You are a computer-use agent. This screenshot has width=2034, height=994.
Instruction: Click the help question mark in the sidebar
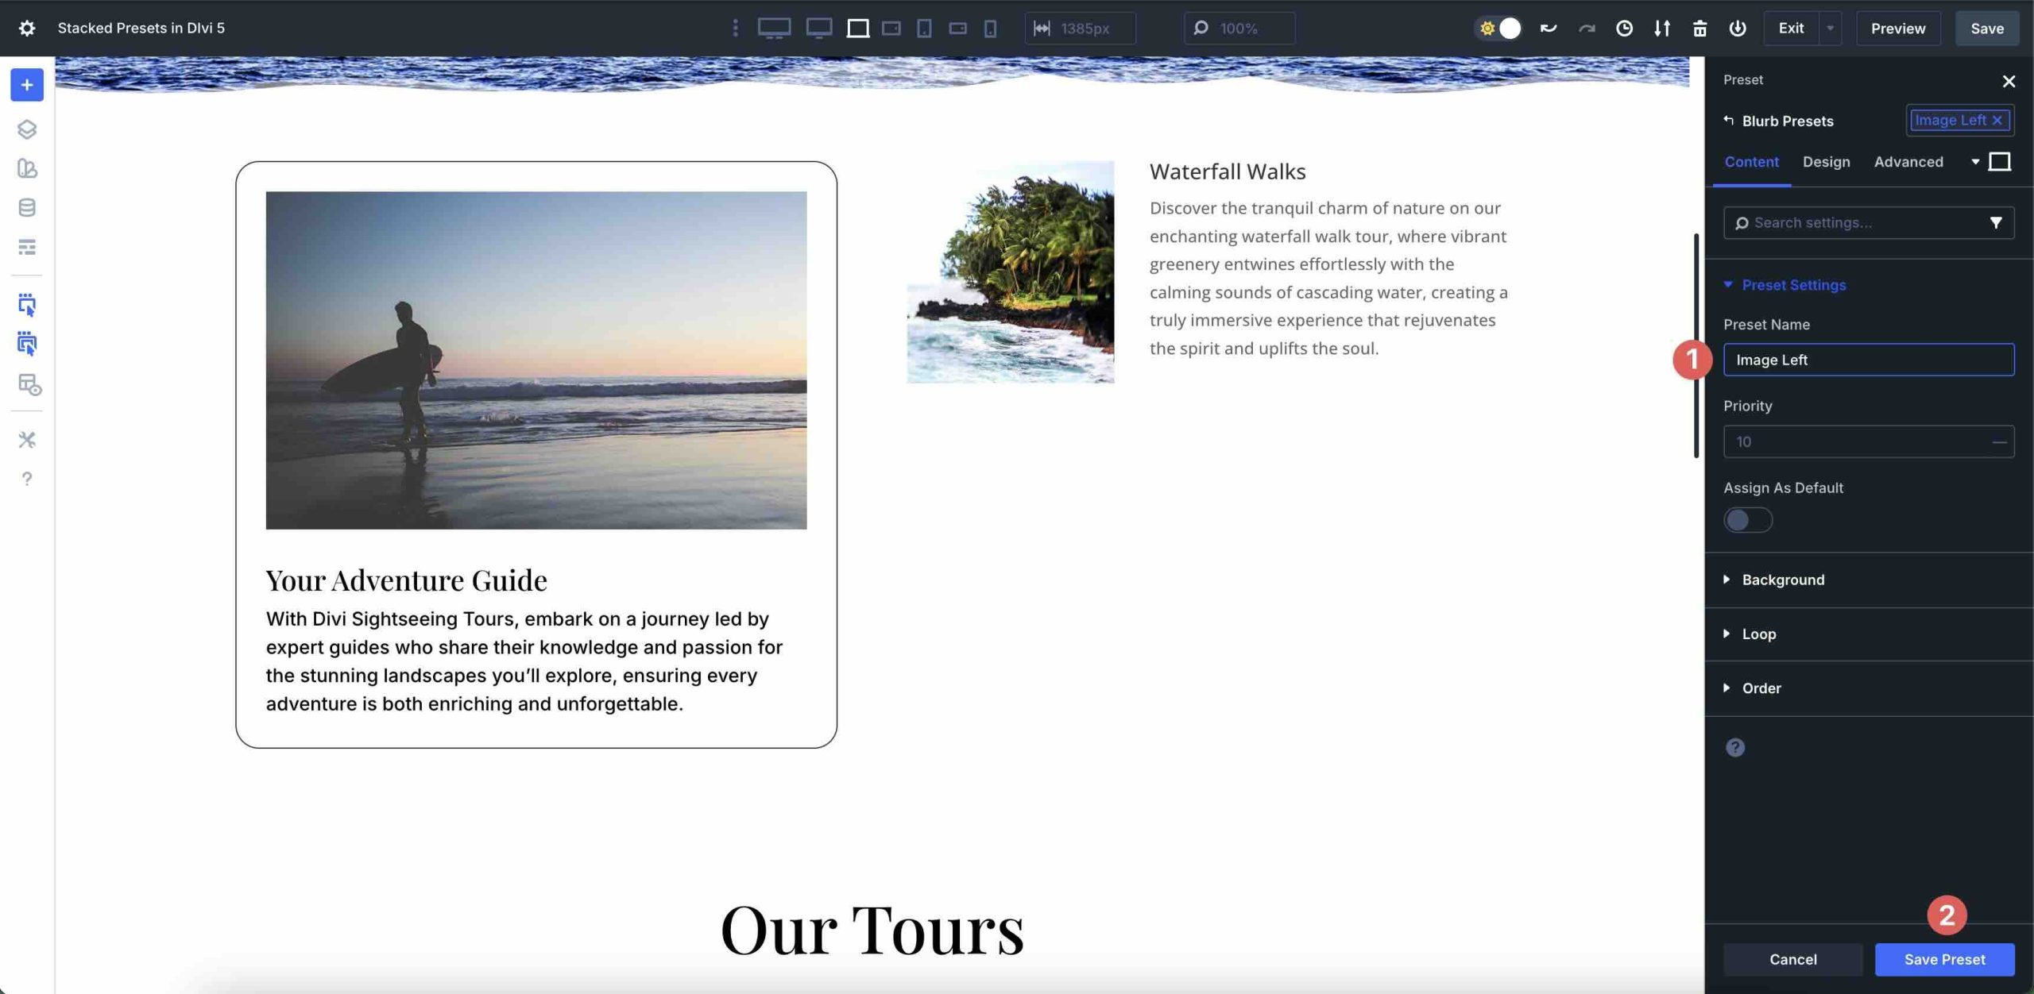click(x=26, y=479)
